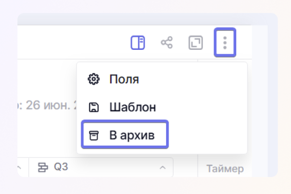Click the gear icon beside Поля

[94, 79]
